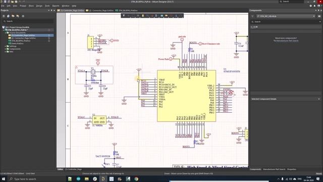Screen dimensions: 323x182
Task: Select STM_BLUEPILL.PcbDoc in the project tree
Action: click(x=21, y=41)
